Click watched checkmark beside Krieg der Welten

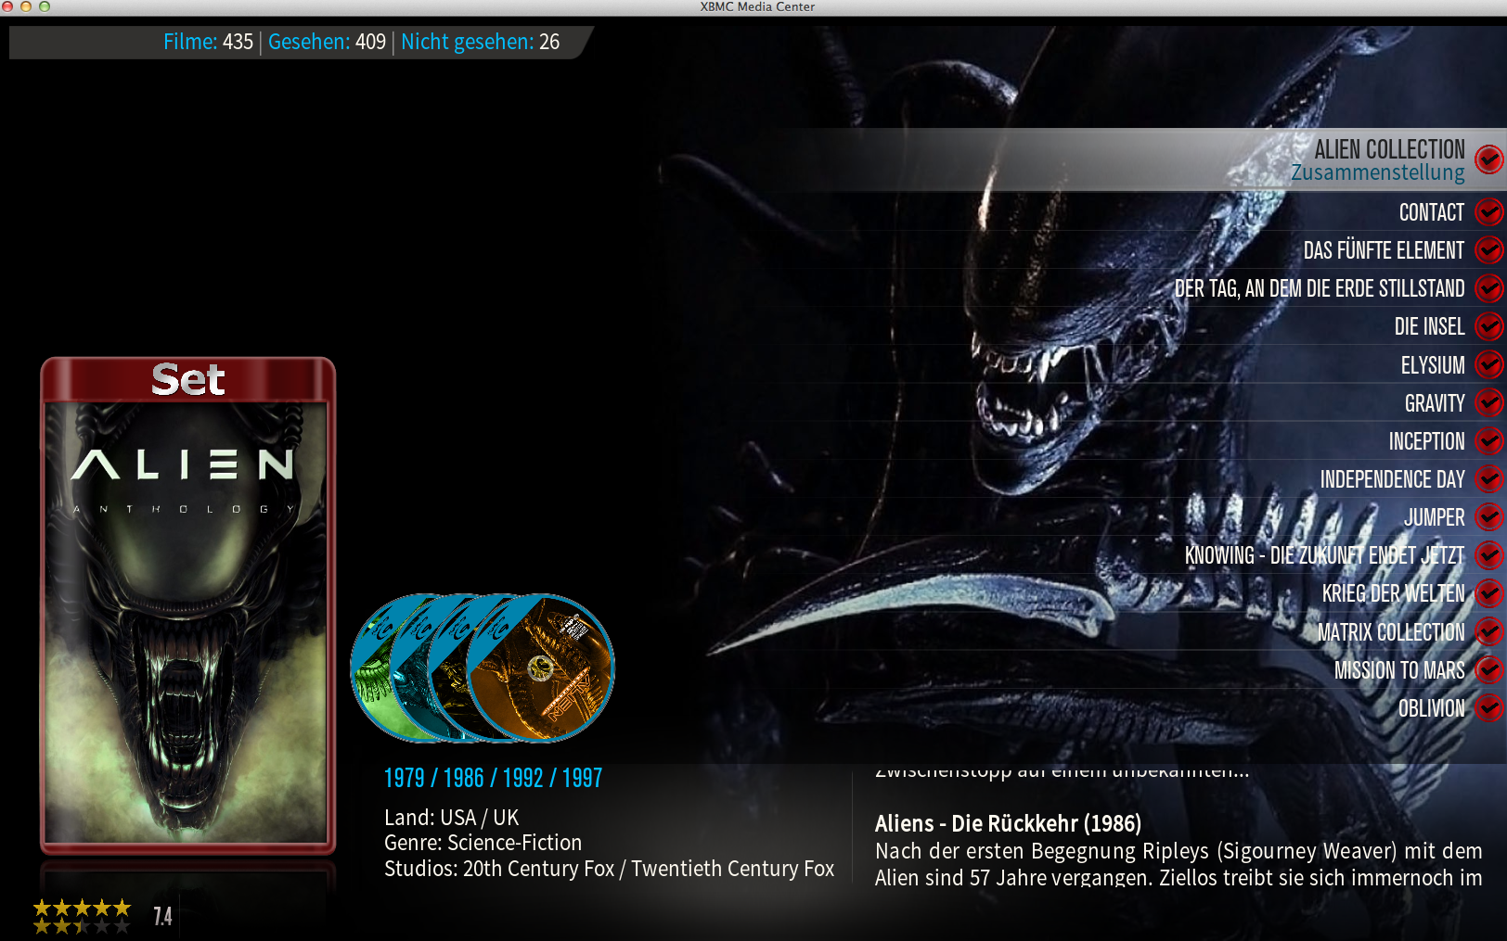pos(1488,592)
